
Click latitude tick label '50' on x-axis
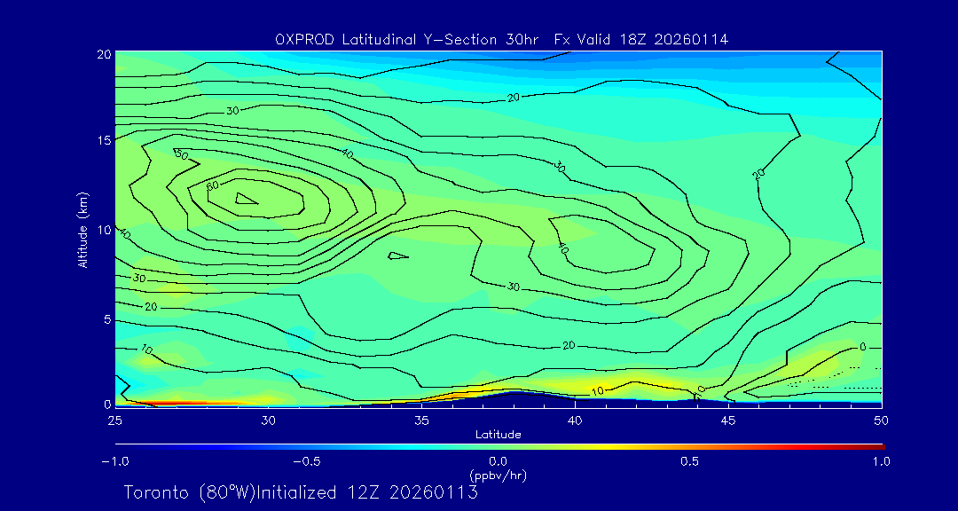tap(882, 421)
